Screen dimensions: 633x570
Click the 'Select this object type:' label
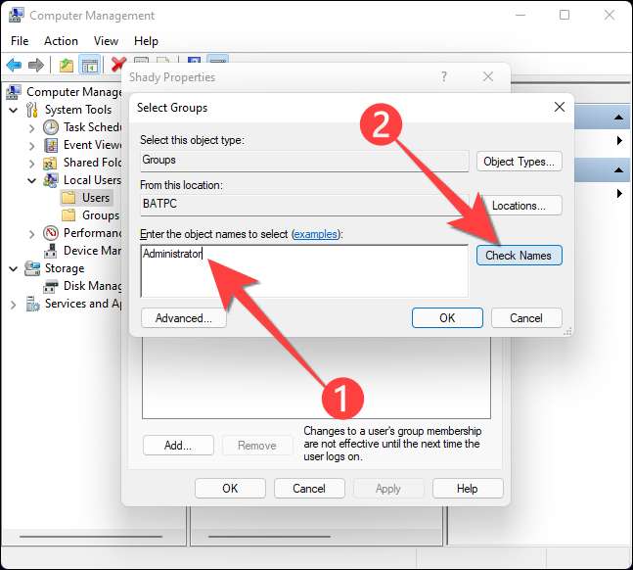point(192,140)
